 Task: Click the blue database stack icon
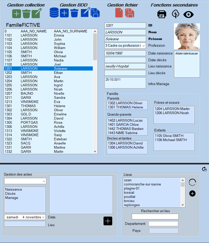click(54, 13)
